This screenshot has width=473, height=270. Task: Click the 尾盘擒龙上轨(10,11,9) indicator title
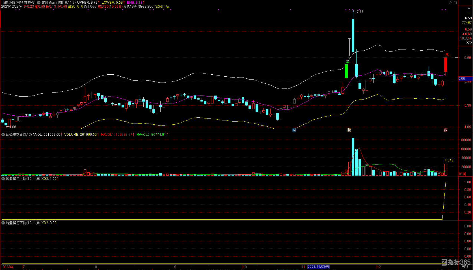click(x=23, y=179)
